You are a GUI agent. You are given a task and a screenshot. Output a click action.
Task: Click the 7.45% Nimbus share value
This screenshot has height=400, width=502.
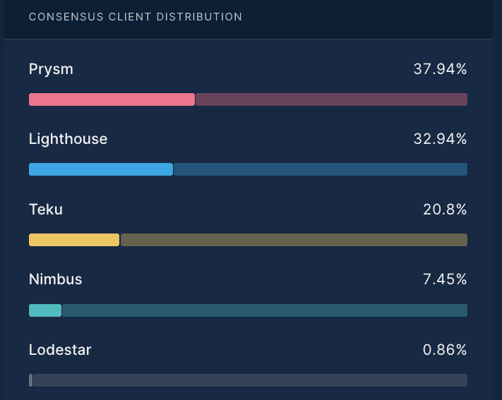[x=445, y=279]
